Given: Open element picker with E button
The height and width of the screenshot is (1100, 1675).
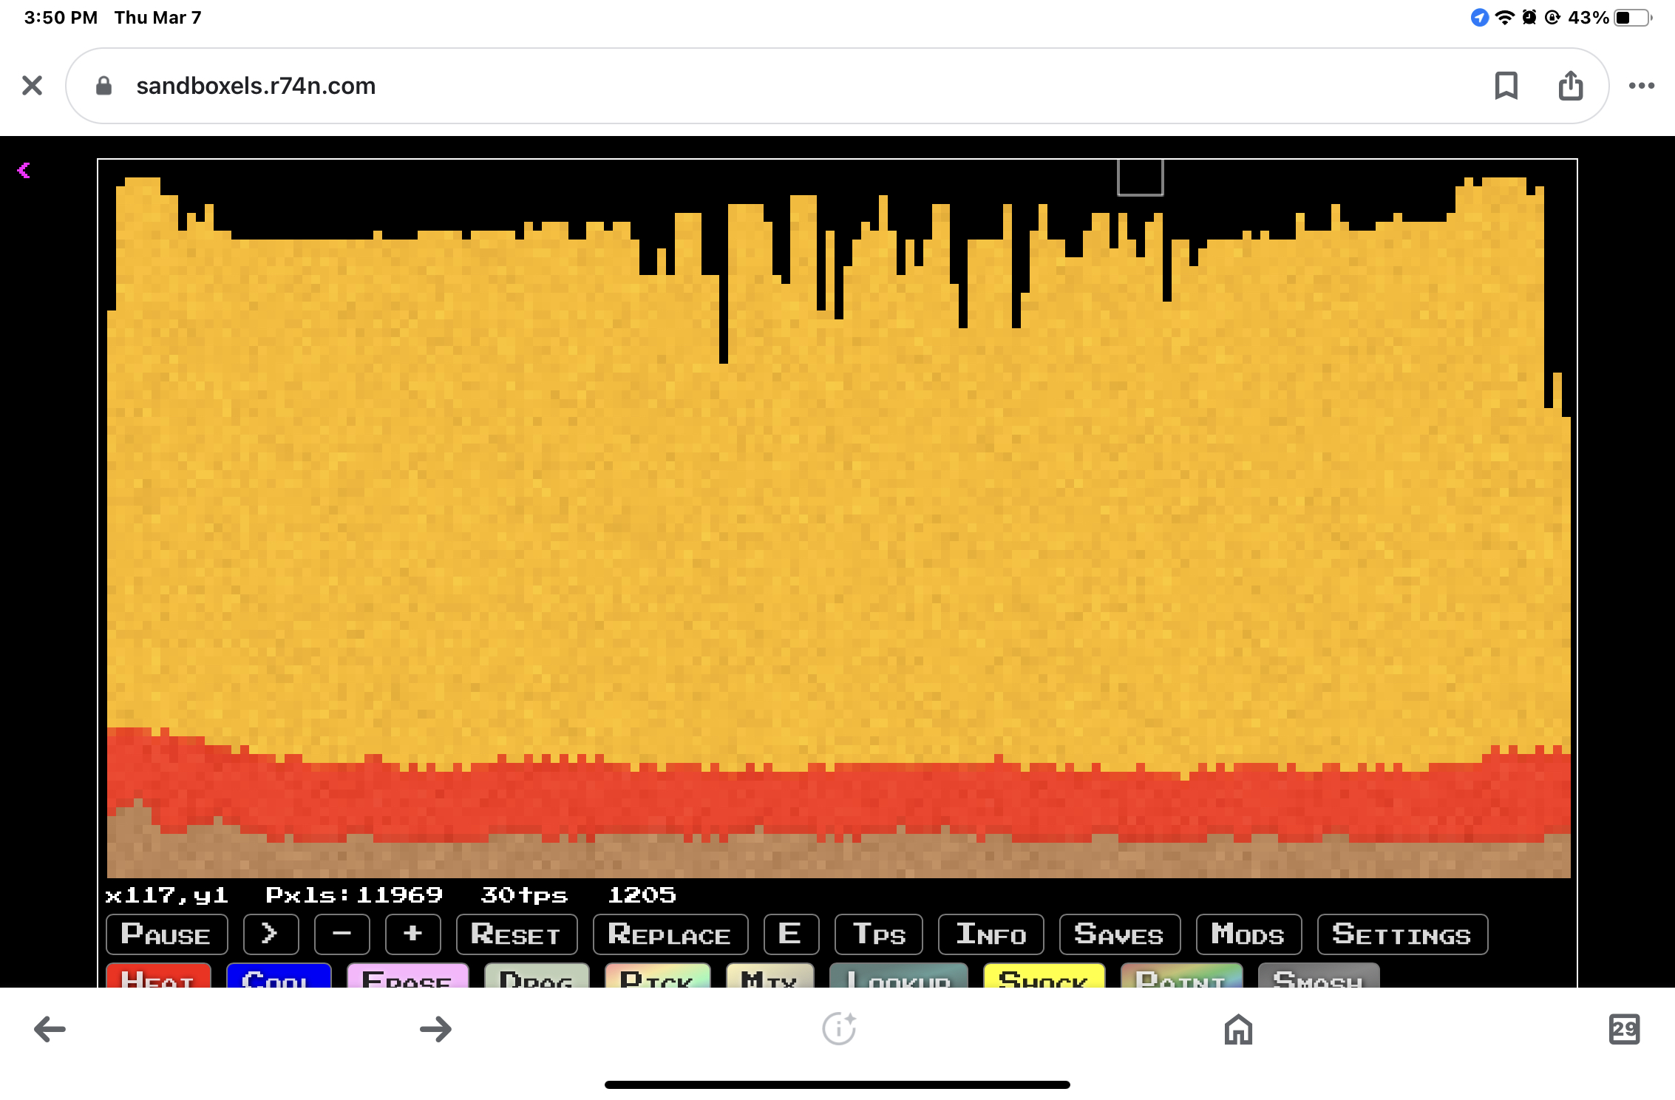Looking at the screenshot, I should [790, 934].
